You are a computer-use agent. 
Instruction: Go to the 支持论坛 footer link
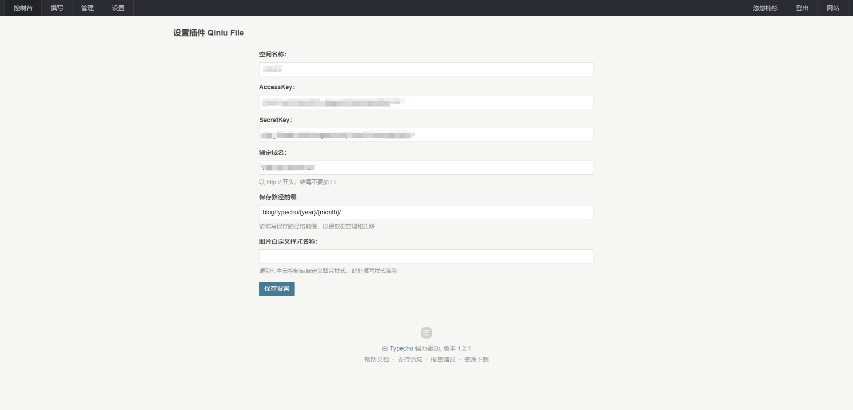(410, 359)
